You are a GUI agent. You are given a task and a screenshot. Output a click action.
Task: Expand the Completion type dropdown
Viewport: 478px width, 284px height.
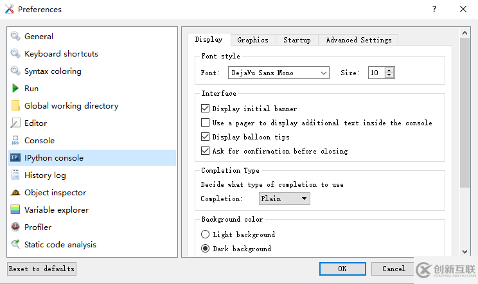click(x=284, y=199)
